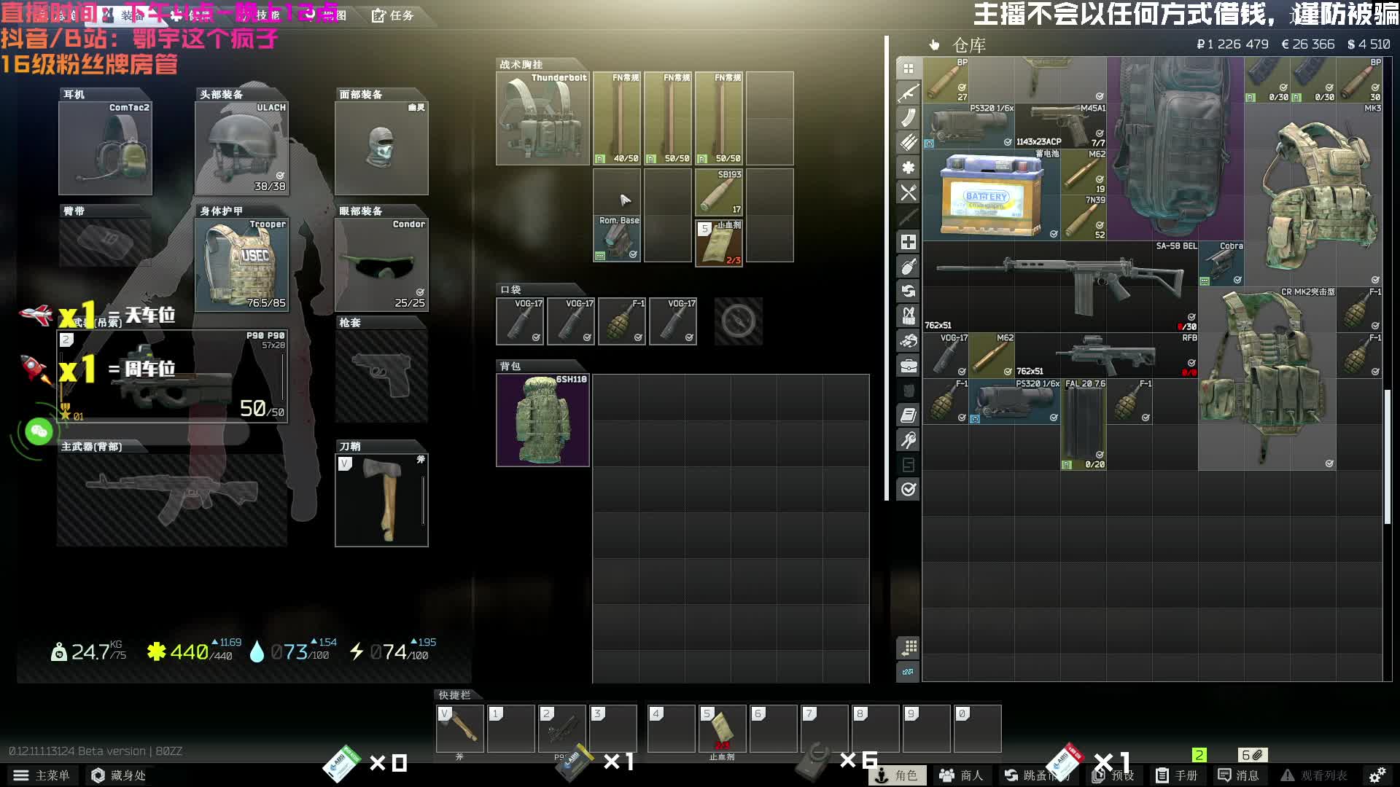The height and width of the screenshot is (787, 1400).
Task: Open the settings gears icon
Action: click(x=1377, y=775)
